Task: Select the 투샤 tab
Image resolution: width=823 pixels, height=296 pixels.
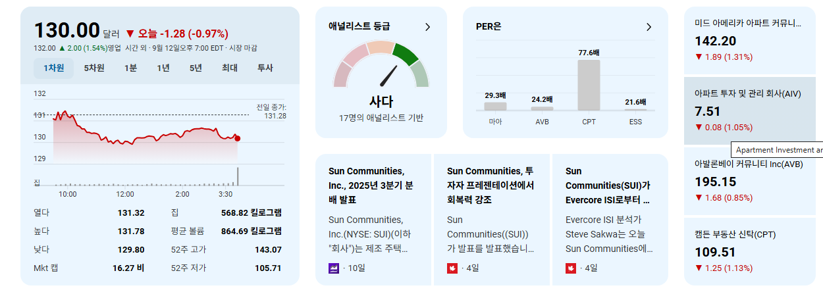Action: point(265,68)
